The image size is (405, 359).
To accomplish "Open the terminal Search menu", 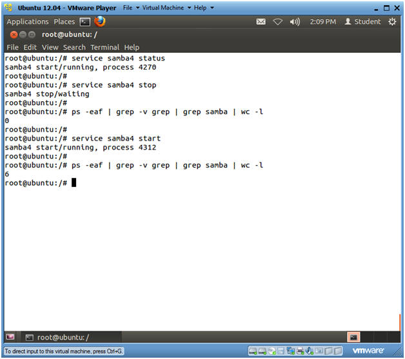I will (74, 48).
